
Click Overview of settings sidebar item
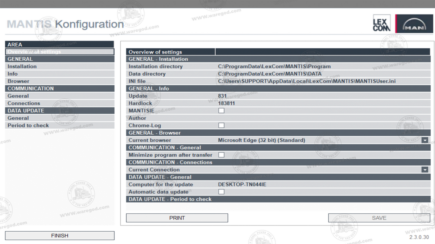pos(60,52)
